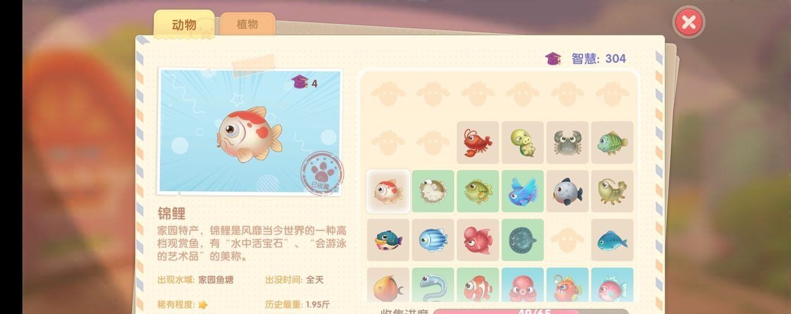Select the blue striped round fish
The width and height of the screenshot is (791, 314).
[433, 240]
